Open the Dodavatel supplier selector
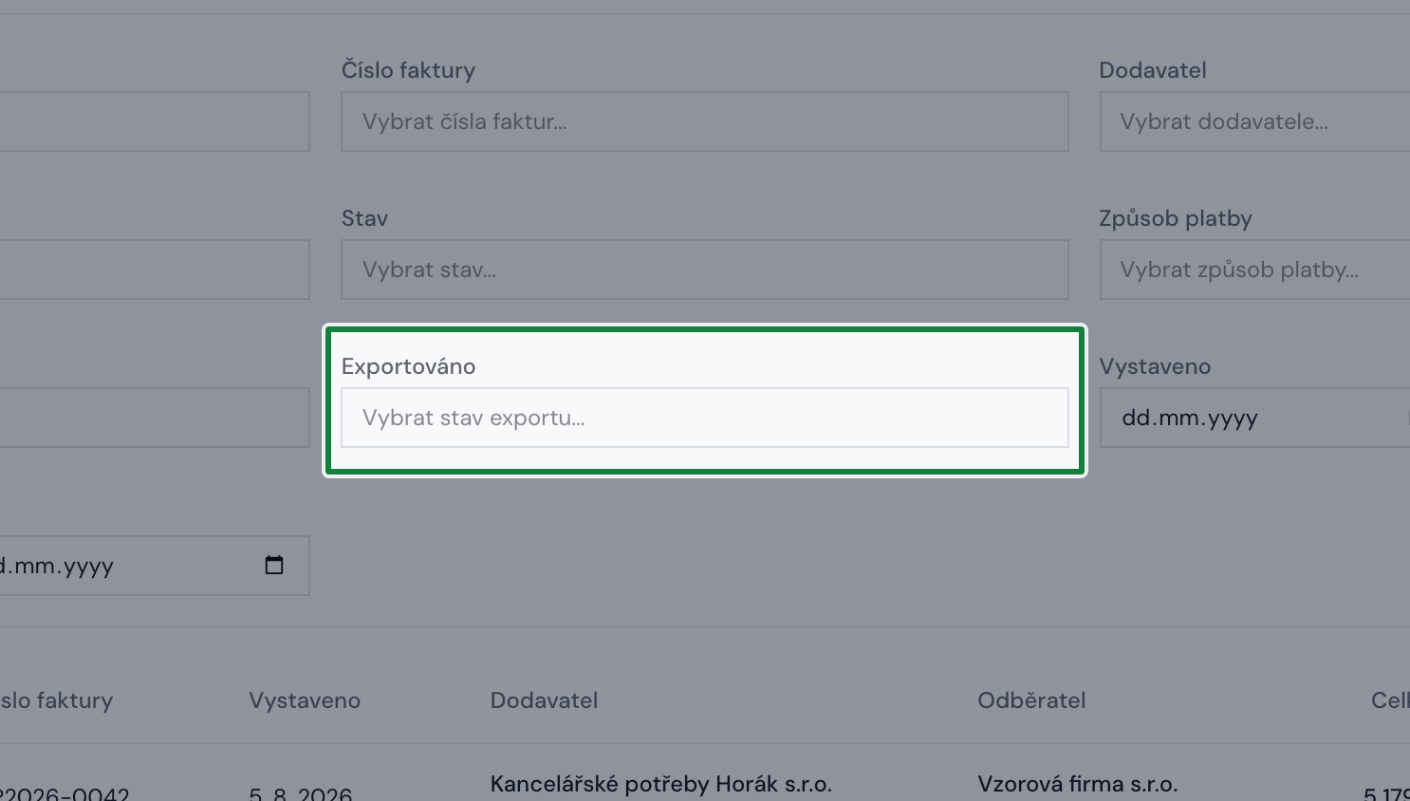This screenshot has height=801, width=1410. point(1254,121)
